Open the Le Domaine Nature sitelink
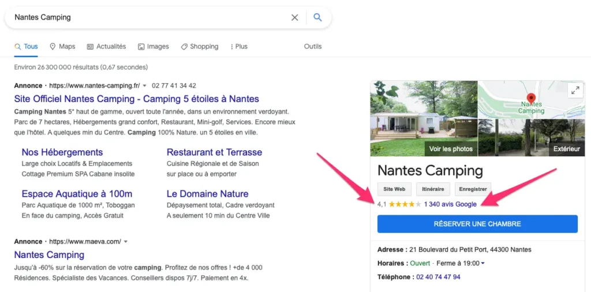The image size is (591, 292). [x=207, y=194]
